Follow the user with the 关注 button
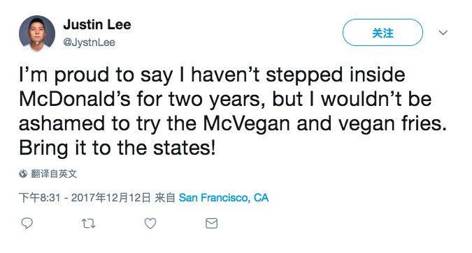 tap(382, 33)
